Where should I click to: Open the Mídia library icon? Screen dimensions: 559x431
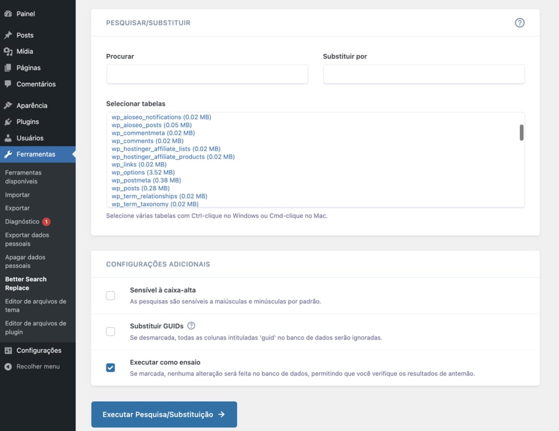click(8, 51)
